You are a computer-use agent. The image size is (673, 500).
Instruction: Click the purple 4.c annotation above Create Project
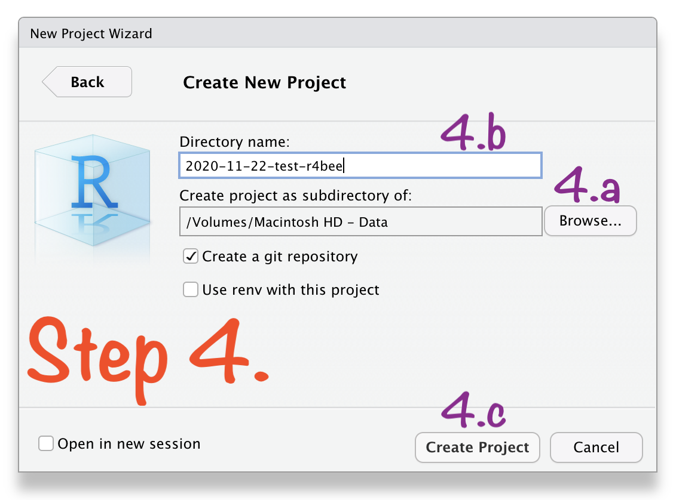click(x=473, y=410)
